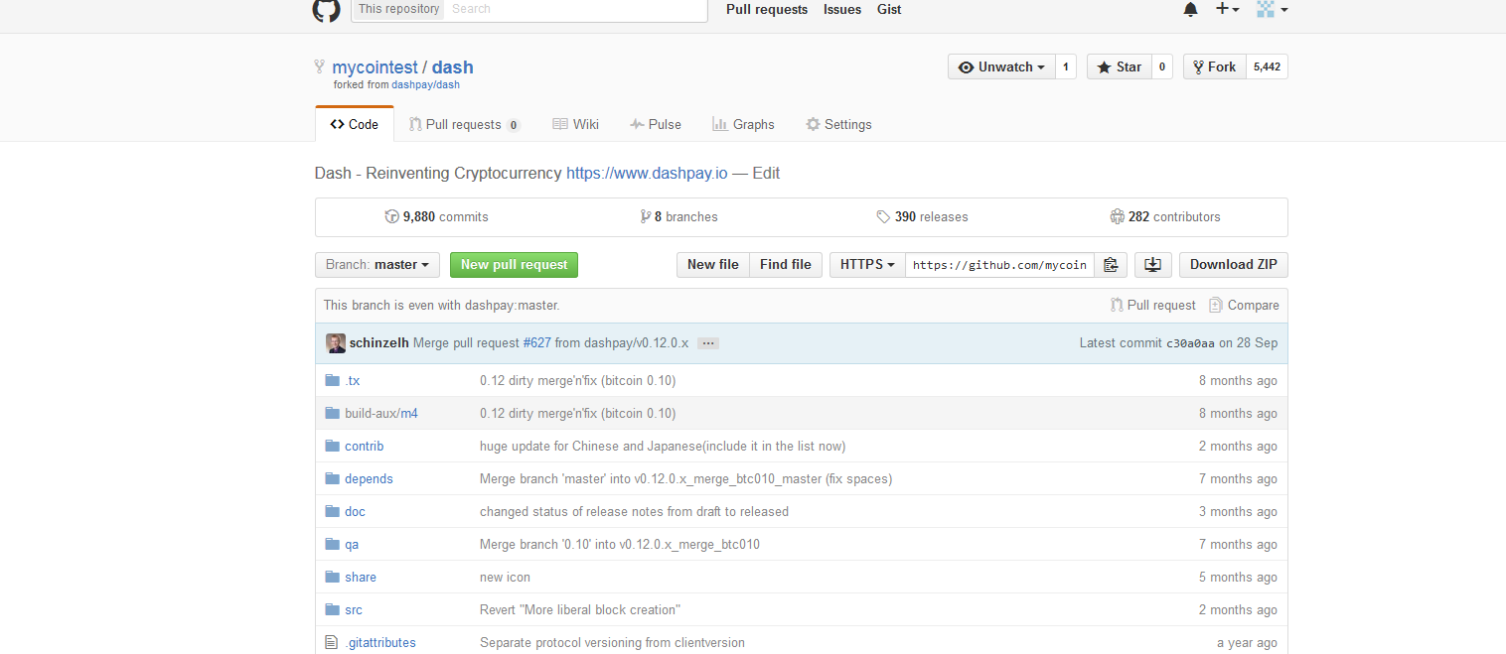
Task: Open the depends folder
Action: 369,479
